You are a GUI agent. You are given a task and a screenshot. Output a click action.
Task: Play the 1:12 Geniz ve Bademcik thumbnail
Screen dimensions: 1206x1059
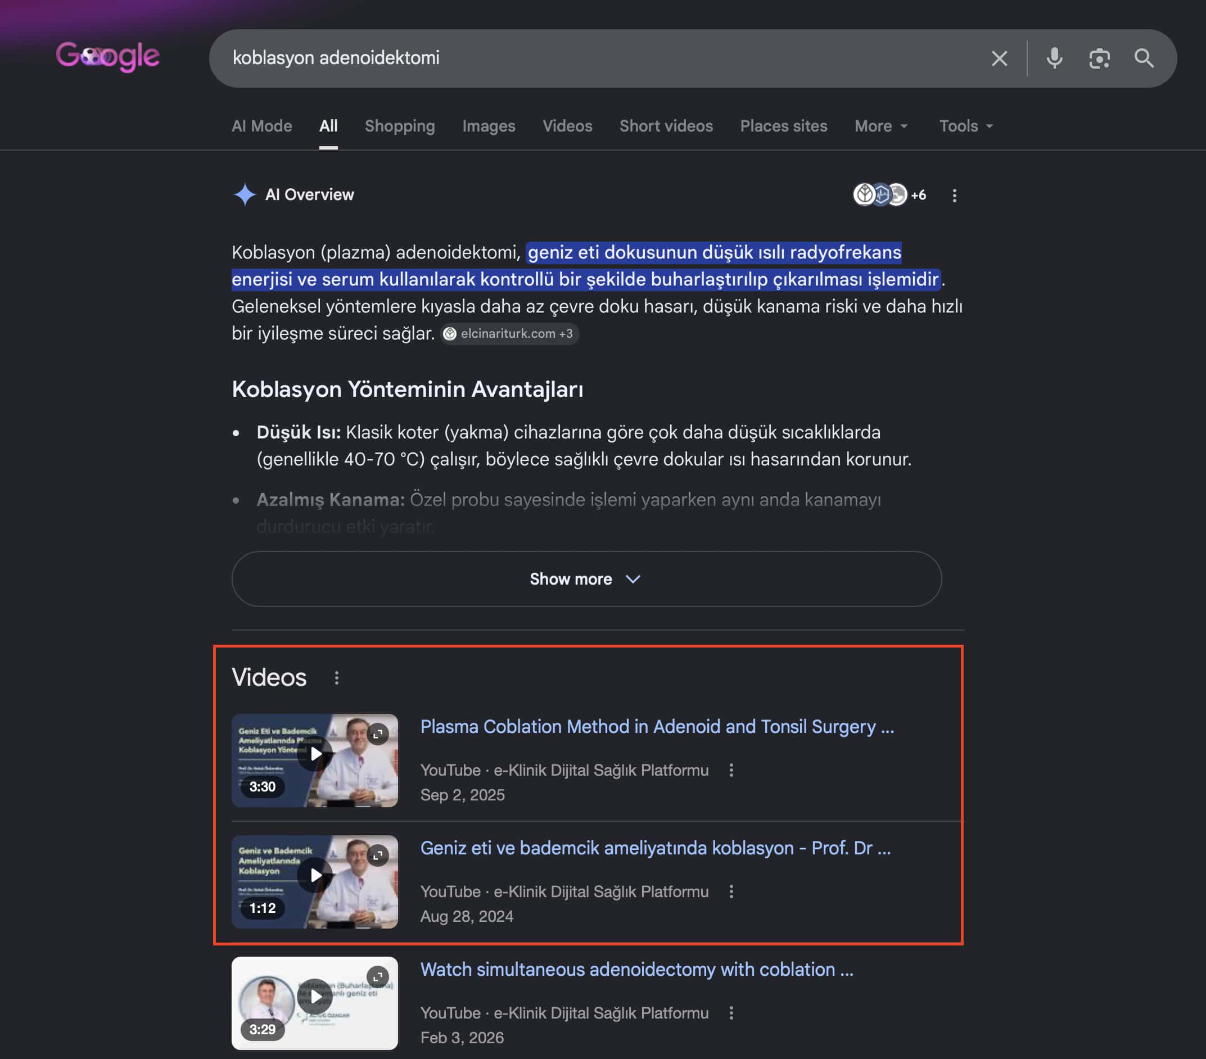click(x=314, y=881)
